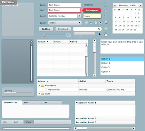Click the Nevermind file icon
The height and width of the screenshot is (131, 145).
pyautogui.click(x=46, y=89)
